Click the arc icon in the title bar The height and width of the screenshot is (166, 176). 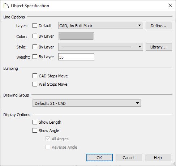click(x=6, y=6)
